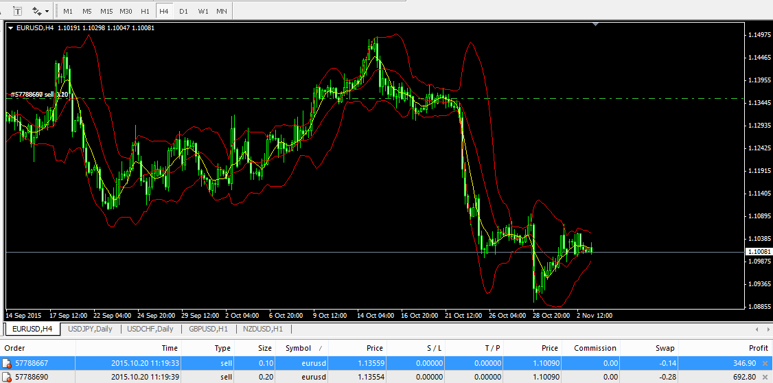773x383 pixels.
Task: Click the 1.08855 price scale label
Action: point(760,307)
